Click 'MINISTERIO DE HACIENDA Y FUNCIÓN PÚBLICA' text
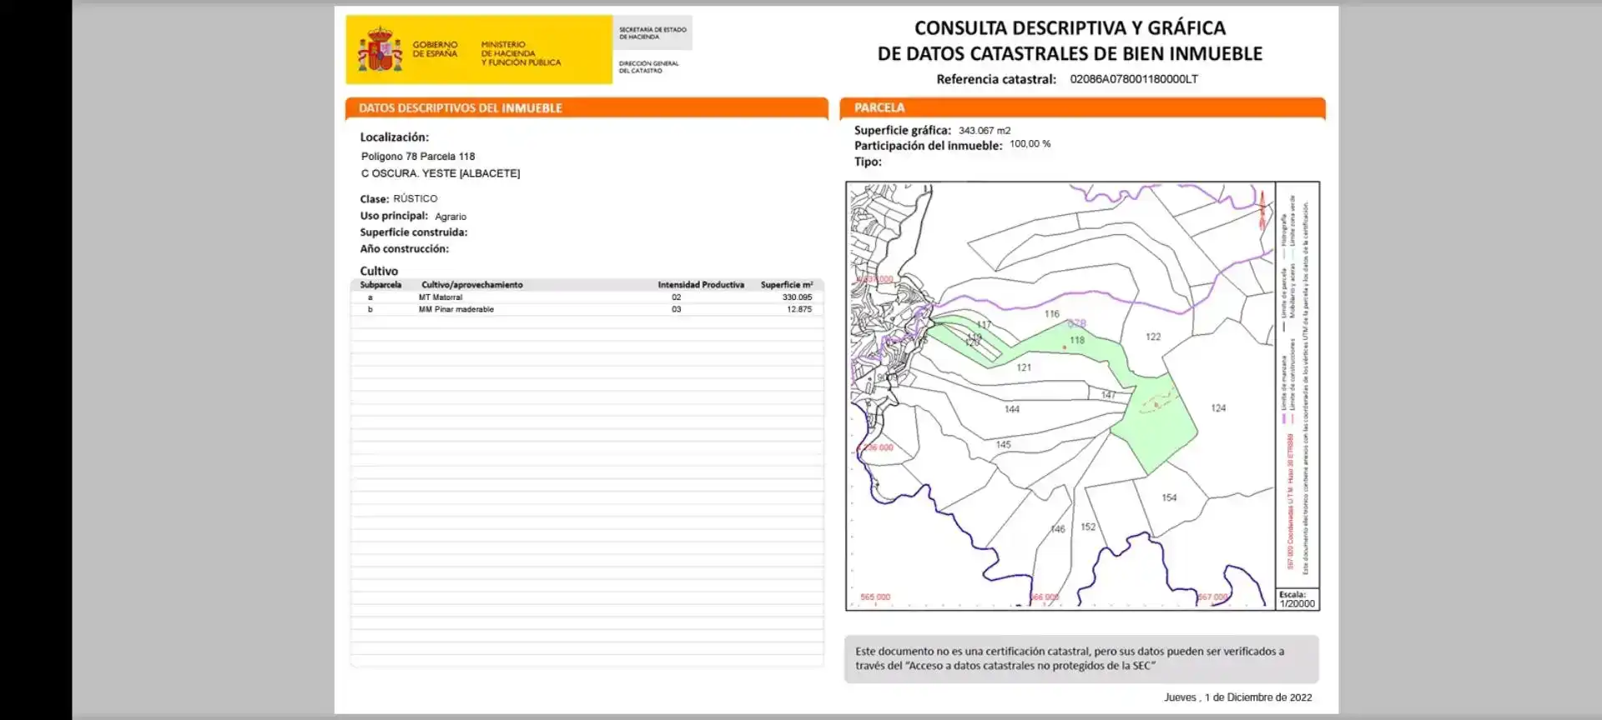The width and height of the screenshot is (1602, 720). (x=521, y=53)
